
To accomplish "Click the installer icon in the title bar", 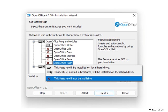I will (x=29, y=15).
